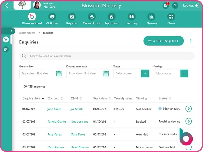Open the three-dot options menu beside Add Enquiry
Screen dimensions: 203x152
coord(191,41)
